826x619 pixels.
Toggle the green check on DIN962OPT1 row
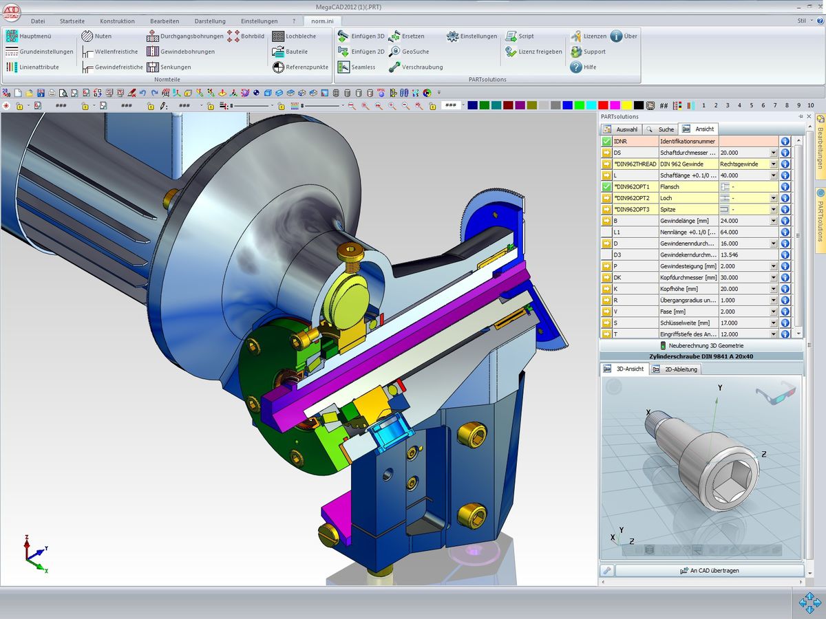[x=606, y=186]
